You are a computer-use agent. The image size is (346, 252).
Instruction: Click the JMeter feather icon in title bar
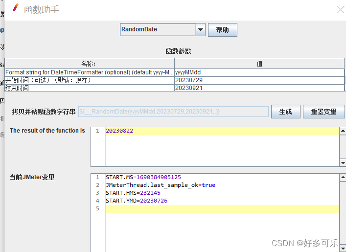(15, 9)
